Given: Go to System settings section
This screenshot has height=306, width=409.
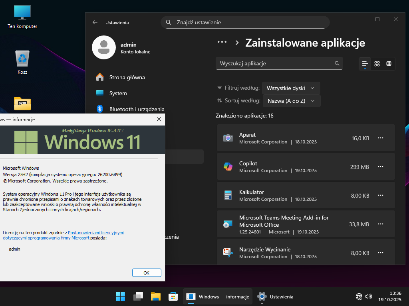Looking at the screenshot, I should [118, 93].
